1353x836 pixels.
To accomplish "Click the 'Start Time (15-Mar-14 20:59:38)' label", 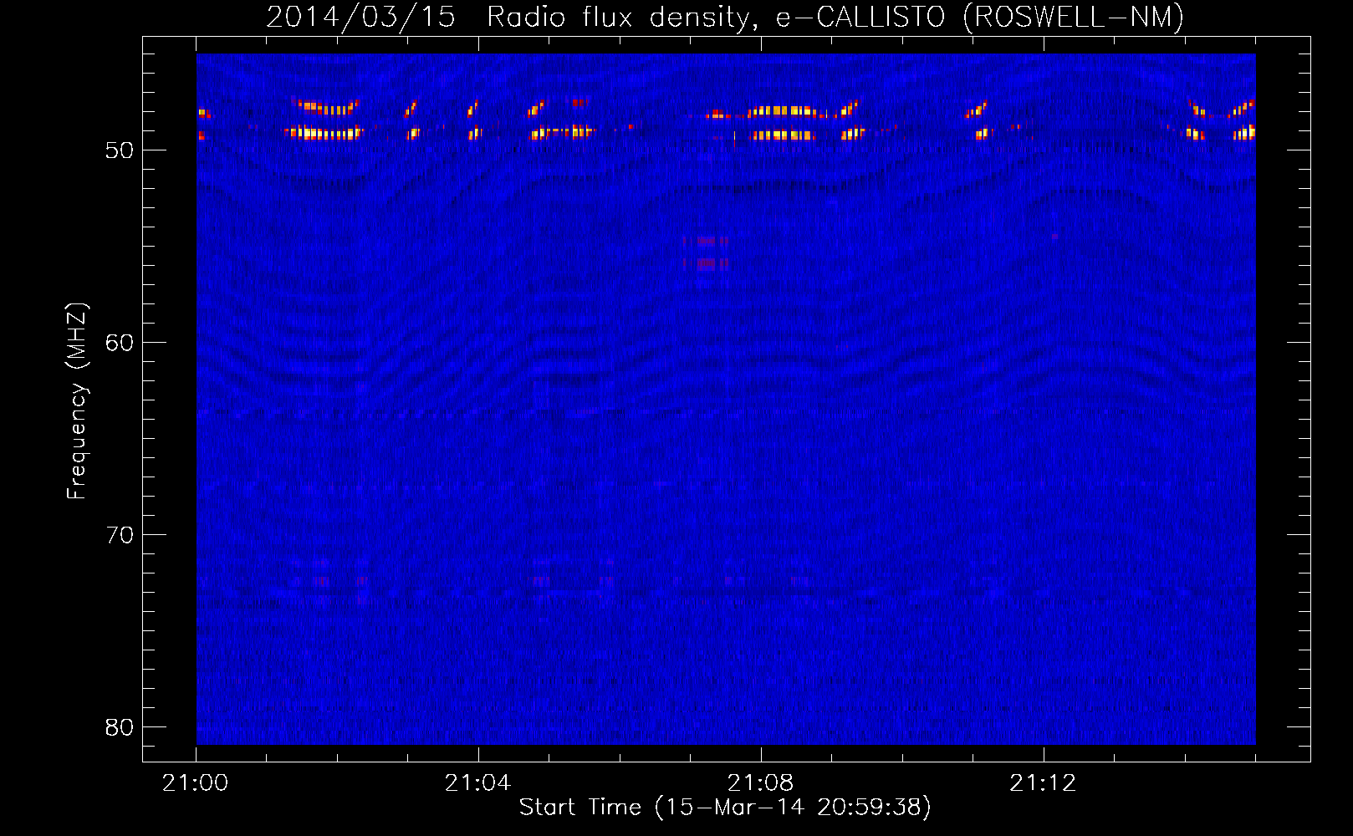I will click(x=725, y=808).
